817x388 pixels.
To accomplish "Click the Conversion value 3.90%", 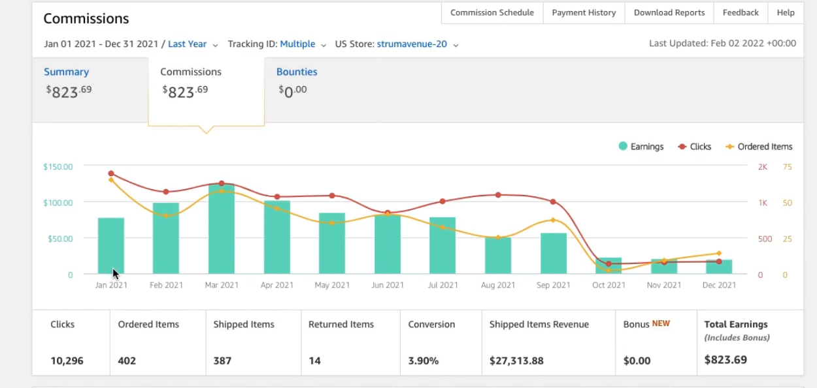I will coord(423,361).
